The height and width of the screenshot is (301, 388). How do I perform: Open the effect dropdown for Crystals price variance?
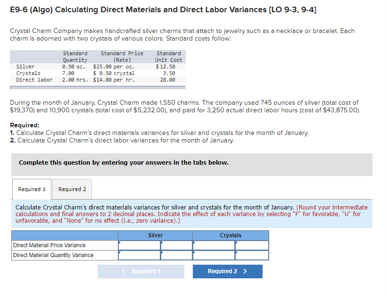tap(252, 245)
